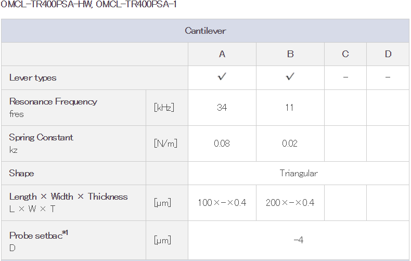
Task: Click the checkmark under column B
Action: pos(290,76)
